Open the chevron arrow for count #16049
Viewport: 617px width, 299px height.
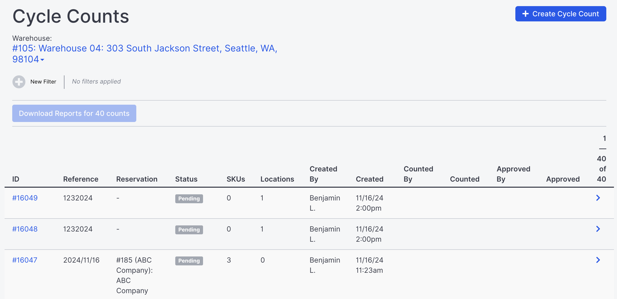coord(598,198)
